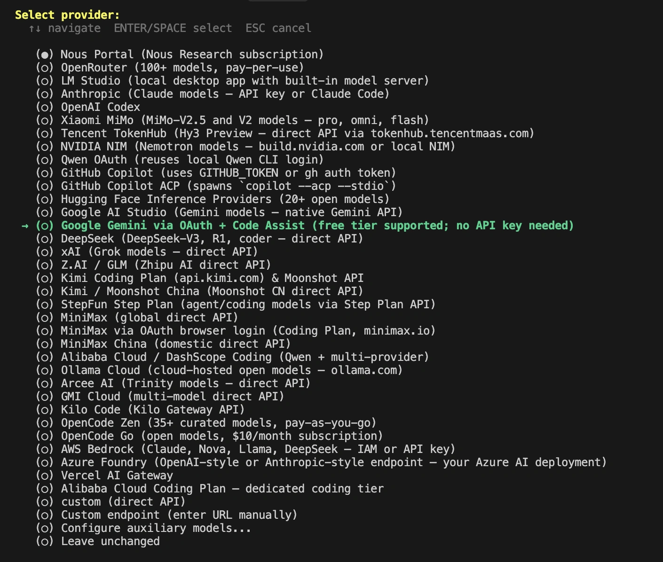Viewport: 663px width, 562px height.
Task: Select NVIDIA NIM Nemotron models option
Action: [x=246, y=147]
